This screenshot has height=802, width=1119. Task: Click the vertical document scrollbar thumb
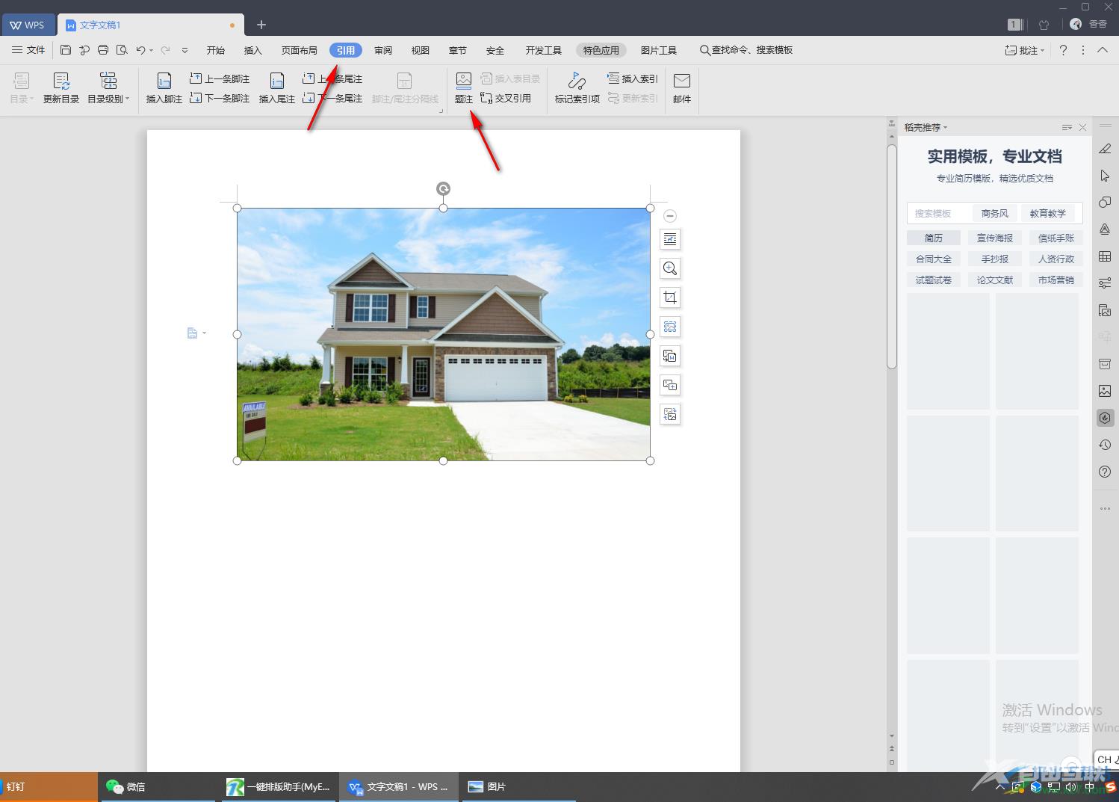click(891, 256)
